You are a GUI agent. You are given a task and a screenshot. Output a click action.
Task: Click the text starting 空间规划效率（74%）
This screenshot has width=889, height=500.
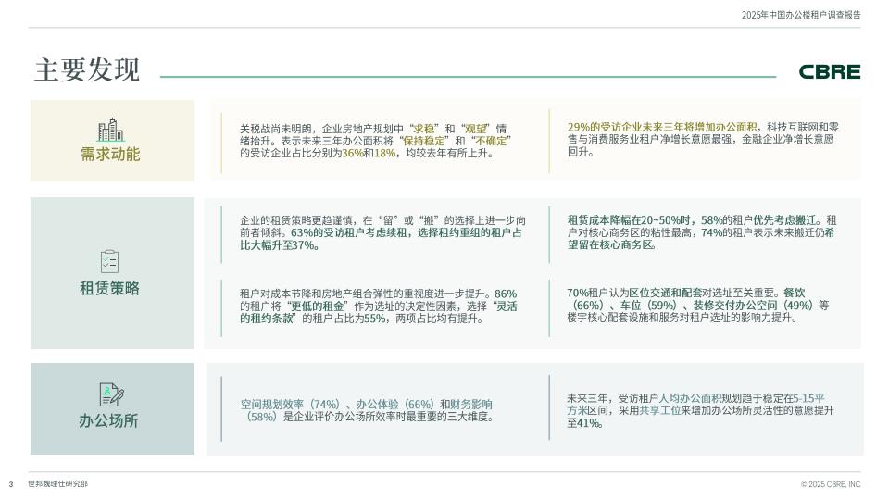367,410
